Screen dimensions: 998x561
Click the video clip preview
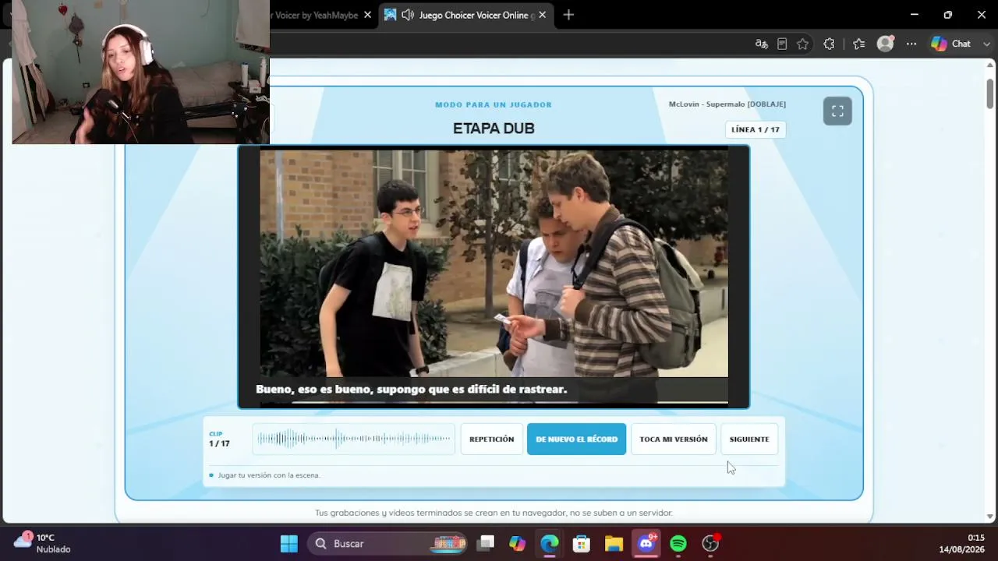494,277
